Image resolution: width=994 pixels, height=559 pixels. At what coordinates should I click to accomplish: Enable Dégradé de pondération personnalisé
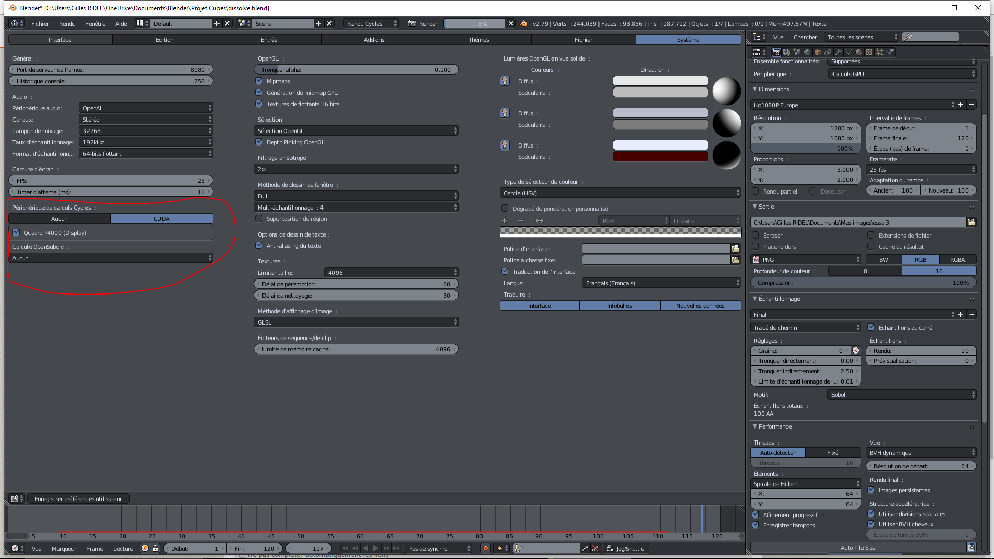tap(505, 208)
